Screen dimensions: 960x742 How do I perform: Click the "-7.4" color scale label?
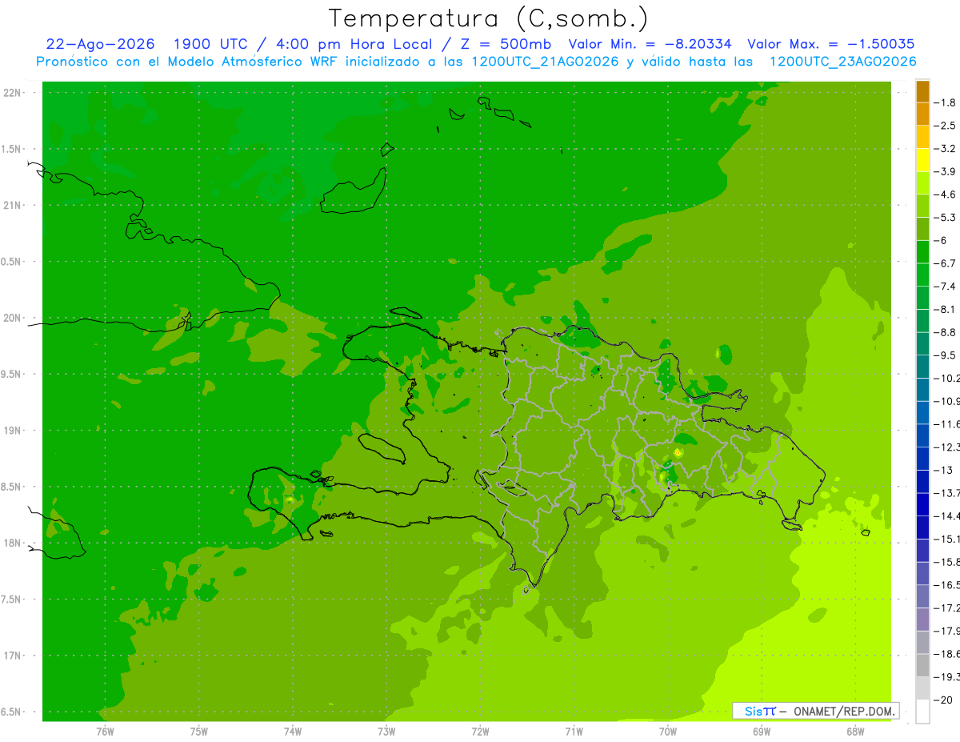pyautogui.click(x=946, y=286)
